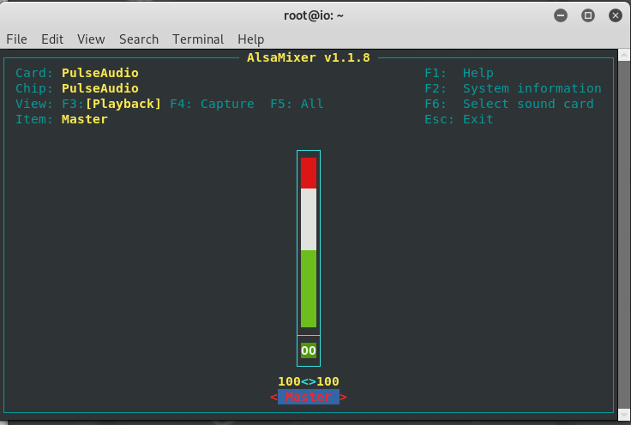Close the root@io terminal window
The width and height of the screenshot is (631, 425).
click(616, 15)
